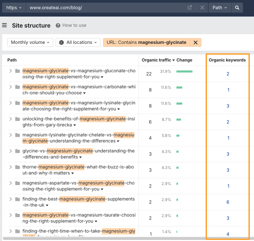Remove the magnesium-glycinate URL filter
254x241 pixels.
195,43
